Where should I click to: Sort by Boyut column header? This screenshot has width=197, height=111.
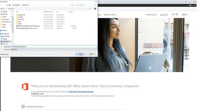pos(71,12)
